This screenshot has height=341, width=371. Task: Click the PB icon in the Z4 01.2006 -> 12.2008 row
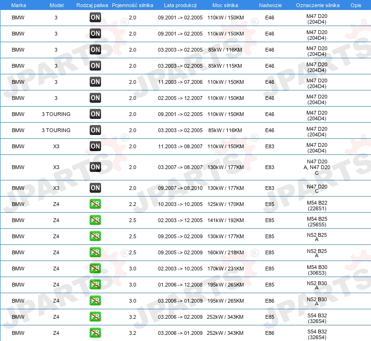pyautogui.click(x=95, y=284)
